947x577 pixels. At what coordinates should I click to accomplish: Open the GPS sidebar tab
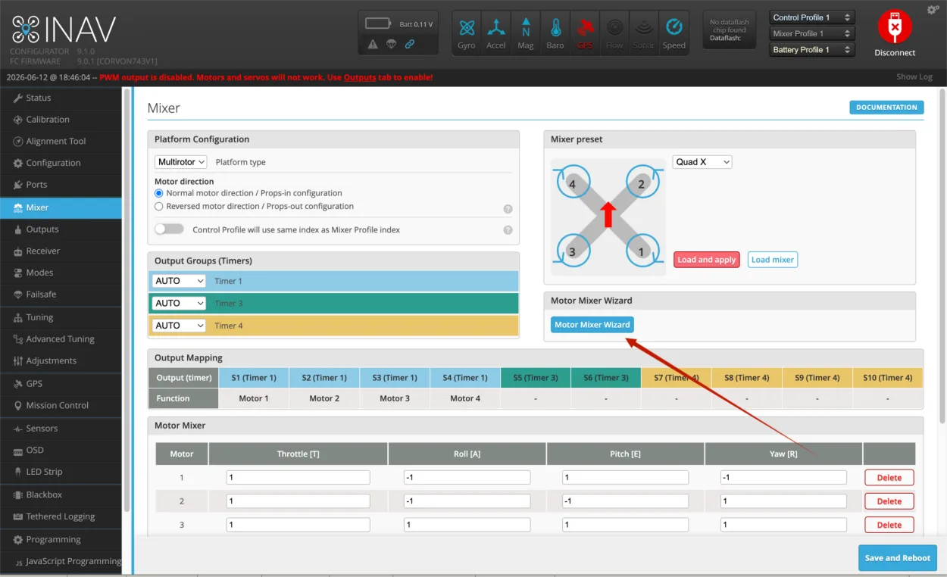[x=61, y=384]
